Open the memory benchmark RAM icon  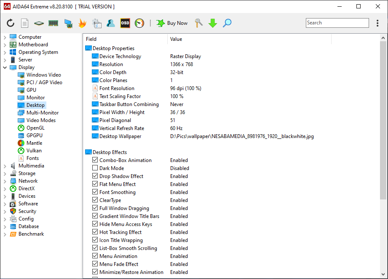click(x=53, y=23)
